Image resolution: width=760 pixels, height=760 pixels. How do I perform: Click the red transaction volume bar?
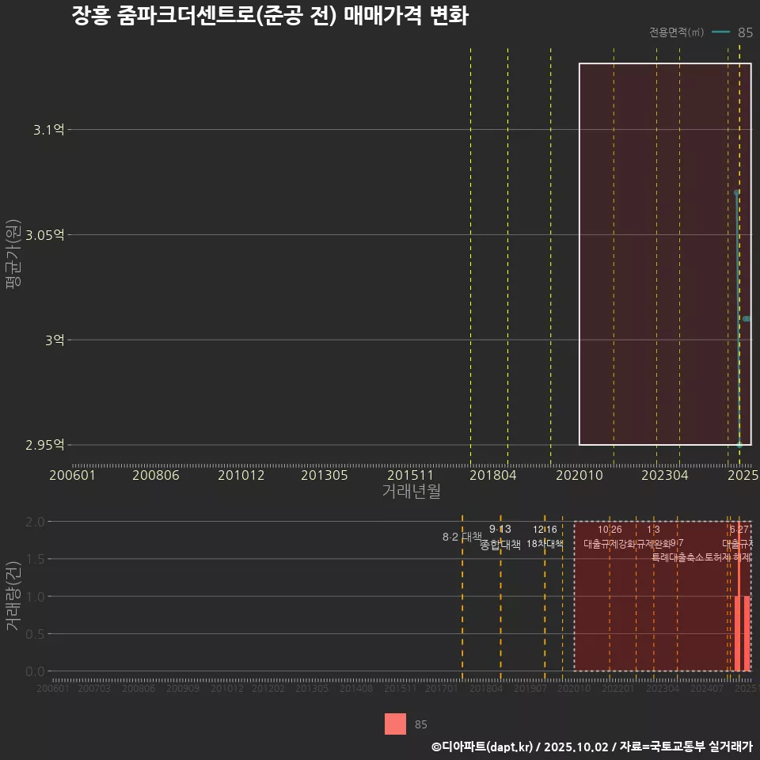[x=738, y=633]
